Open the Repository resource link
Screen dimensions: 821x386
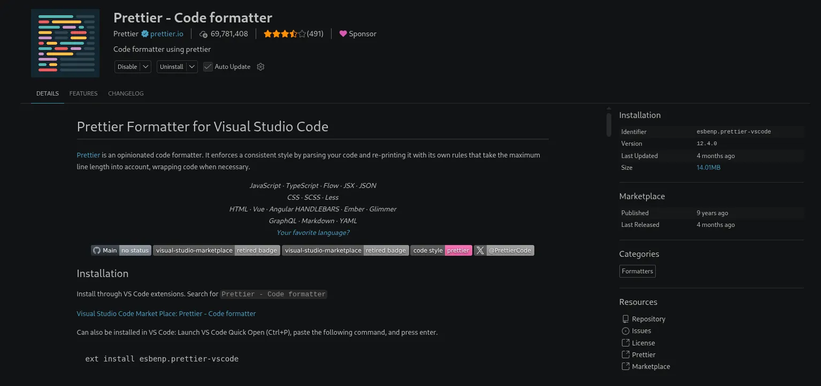click(x=649, y=319)
